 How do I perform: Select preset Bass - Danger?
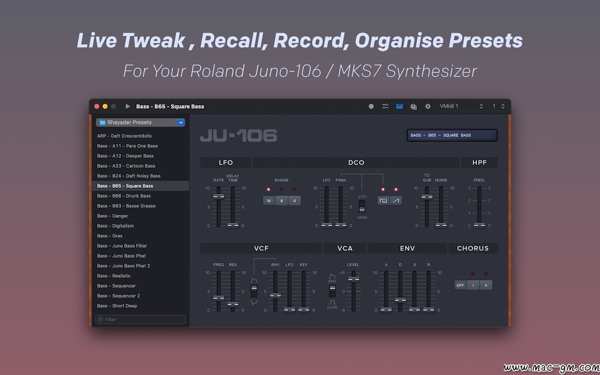pos(140,216)
